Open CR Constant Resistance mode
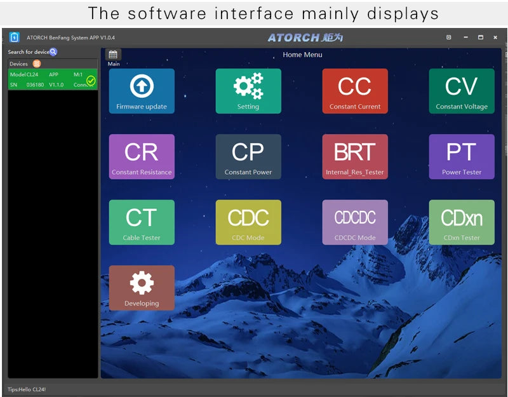508x397 pixels. click(142, 156)
